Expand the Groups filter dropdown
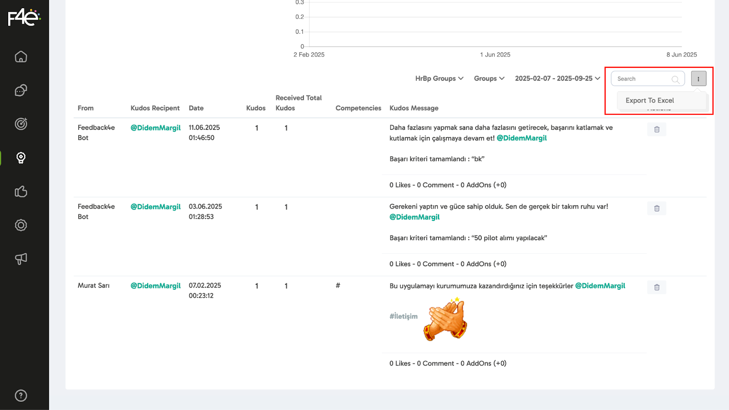 [489, 78]
